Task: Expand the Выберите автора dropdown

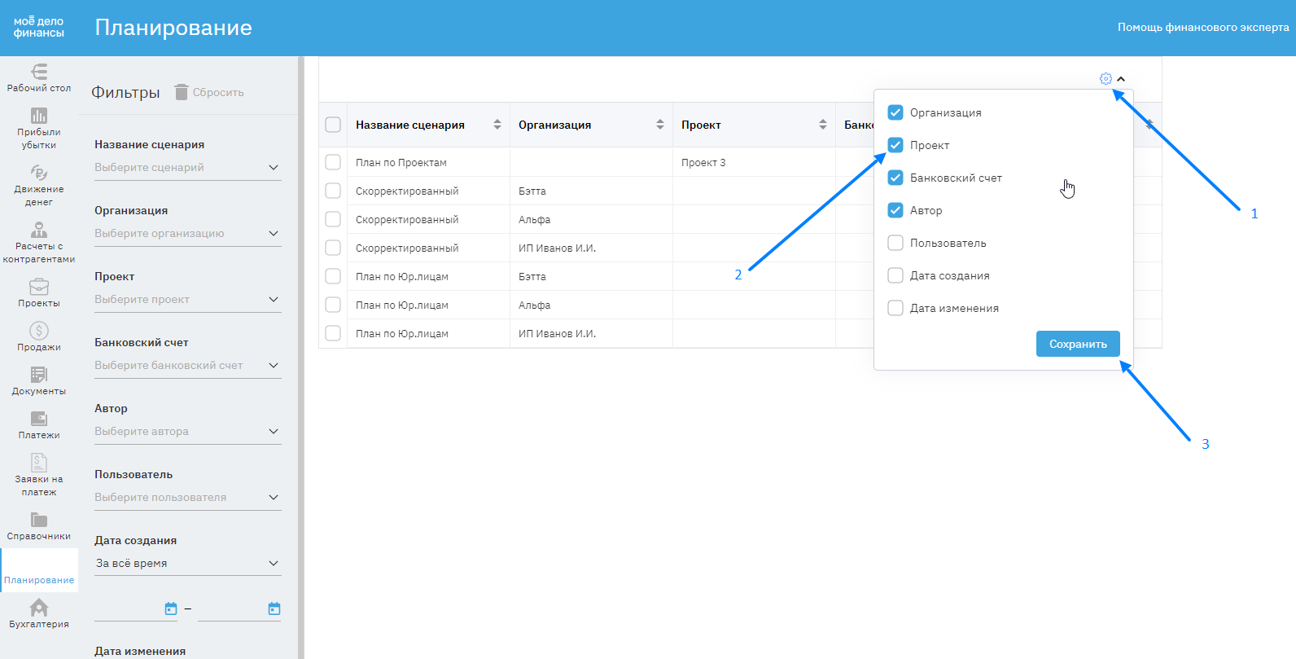Action: tap(188, 432)
